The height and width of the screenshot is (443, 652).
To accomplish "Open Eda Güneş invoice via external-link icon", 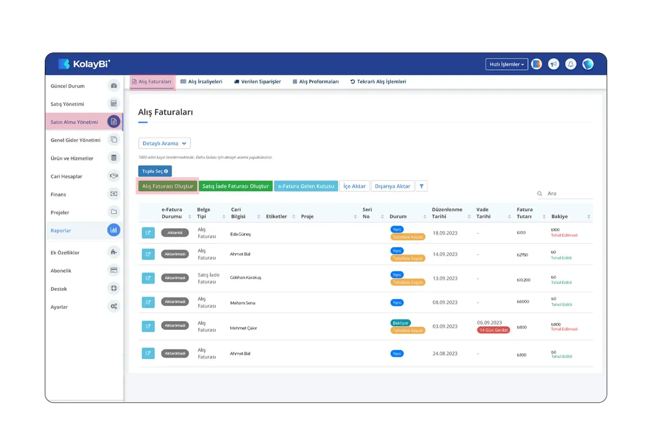I will tap(148, 233).
